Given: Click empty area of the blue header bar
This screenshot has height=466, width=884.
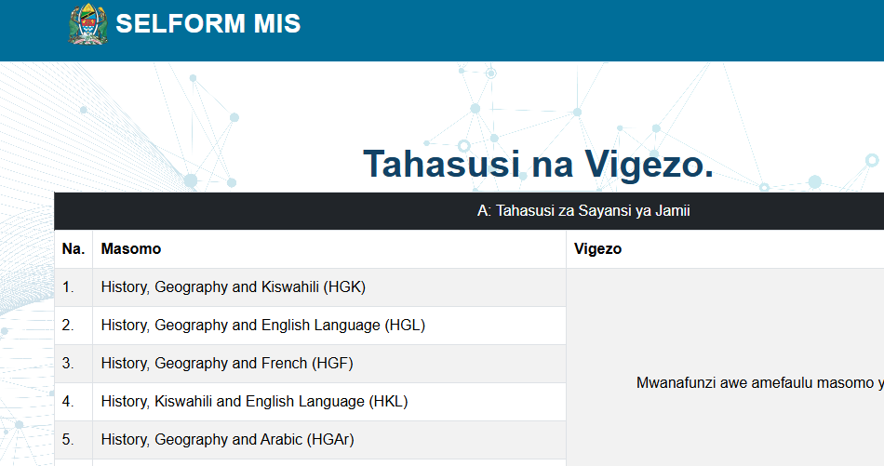Looking at the screenshot, I should pos(596,30).
